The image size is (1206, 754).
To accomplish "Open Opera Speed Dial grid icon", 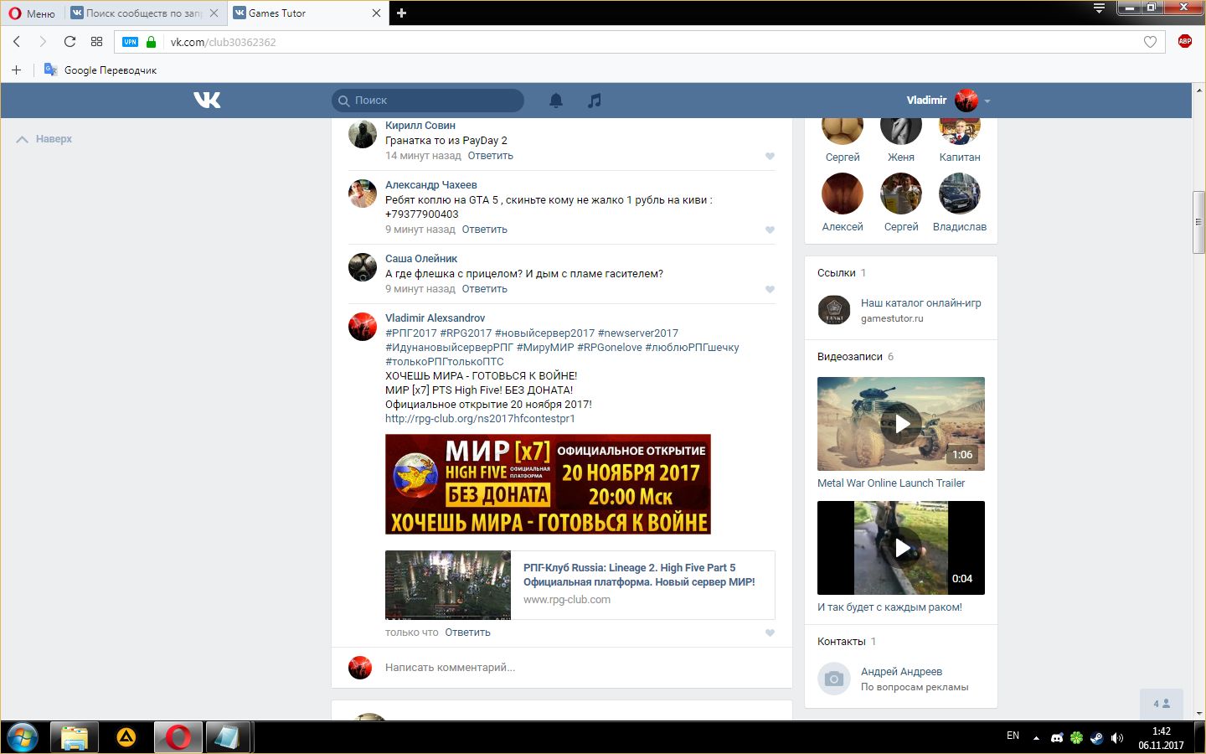I will [x=96, y=42].
